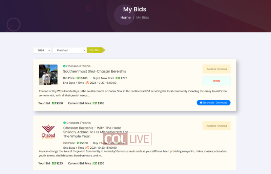Click clock icon beside first End Date
The width and height of the screenshot is (271, 174).
click(x=88, y=83)
